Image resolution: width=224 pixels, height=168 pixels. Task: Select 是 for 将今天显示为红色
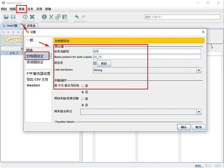(83, 86)
